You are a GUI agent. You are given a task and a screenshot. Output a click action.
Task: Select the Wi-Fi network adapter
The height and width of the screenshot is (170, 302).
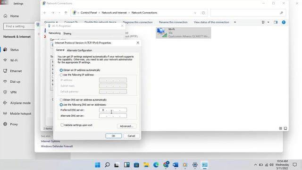pyautogui.click(x=184, y=33)
